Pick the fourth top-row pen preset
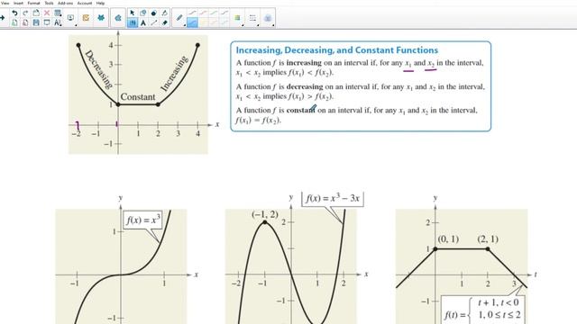The height and width of the screenshot is (324, 577). pyautogui.click(x=224, y=13)
